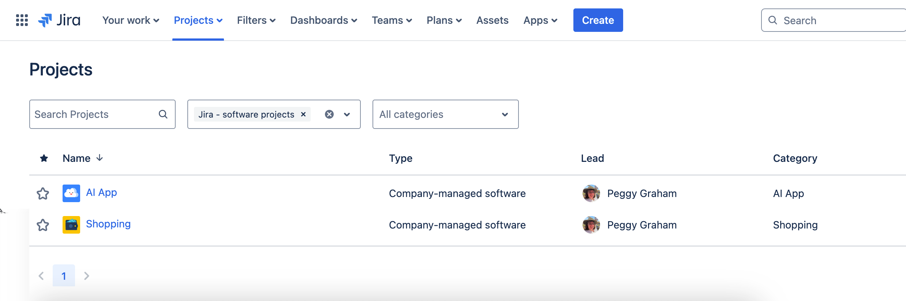906x301 pixels.
Task: Click Peggy Graham name in AI App row
Action: [642, 193]
